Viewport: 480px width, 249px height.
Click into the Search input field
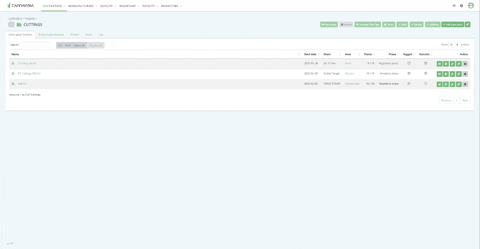point(35,45)
